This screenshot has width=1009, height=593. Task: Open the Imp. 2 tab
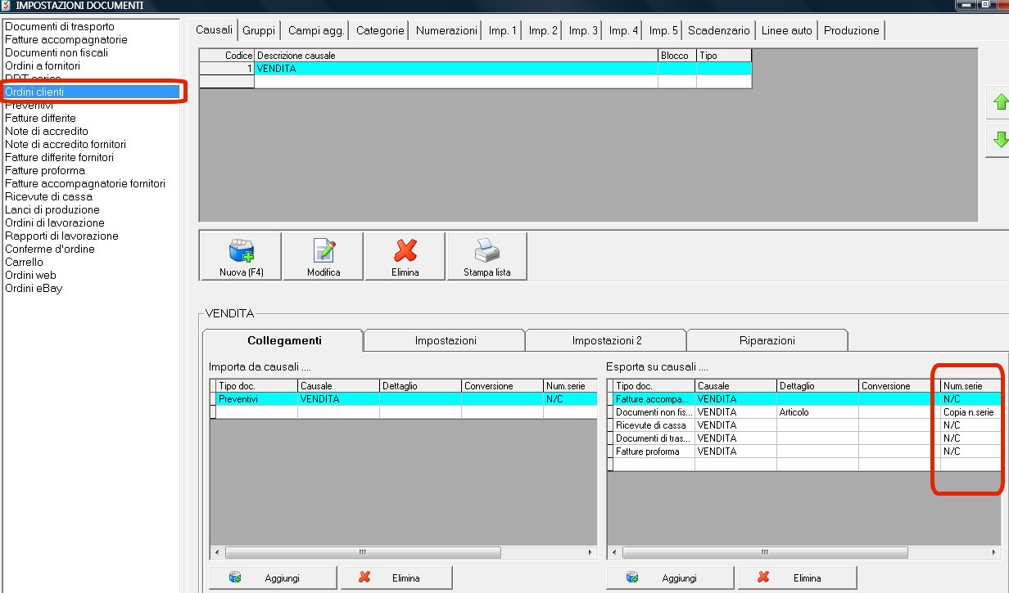click(543, 30)
